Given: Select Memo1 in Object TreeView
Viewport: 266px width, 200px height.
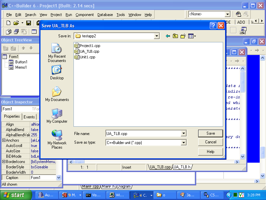Looking at the screenshot, I should (x=21, y=67).
